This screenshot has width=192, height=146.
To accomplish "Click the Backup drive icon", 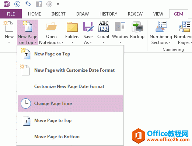I will (x=137, y=27).
